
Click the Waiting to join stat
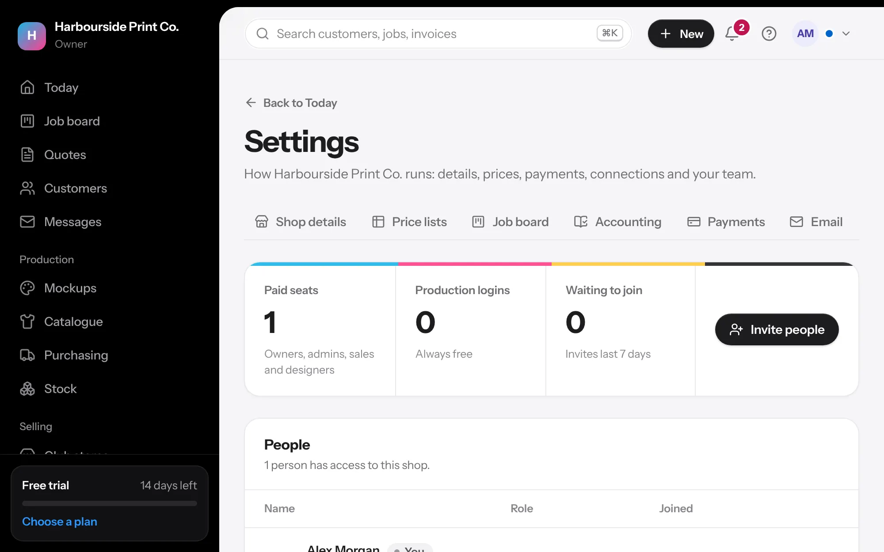coord(621,330)
